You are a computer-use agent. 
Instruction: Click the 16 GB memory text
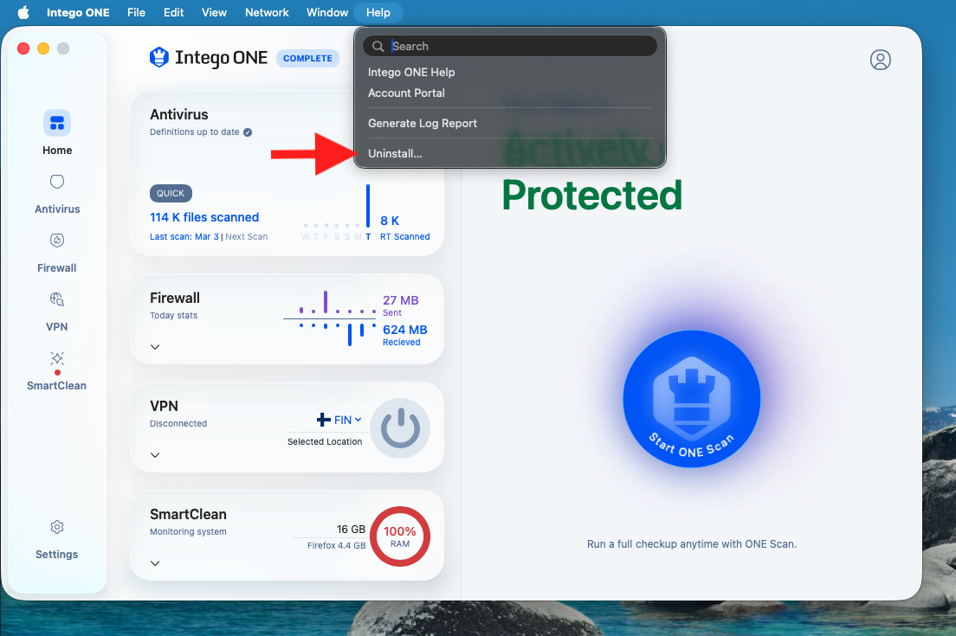tap(352, 530)
